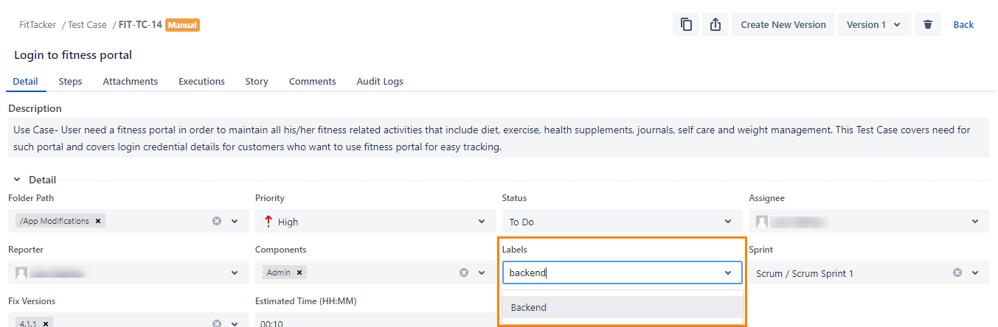Image resolution: width=998 pixels, height=327 pixels.
Task: Select the Backend label suggestion
Action: 623,307
